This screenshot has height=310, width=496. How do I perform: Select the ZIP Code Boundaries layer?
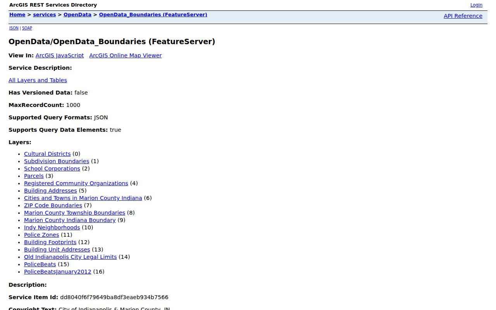tap(53, 205)
